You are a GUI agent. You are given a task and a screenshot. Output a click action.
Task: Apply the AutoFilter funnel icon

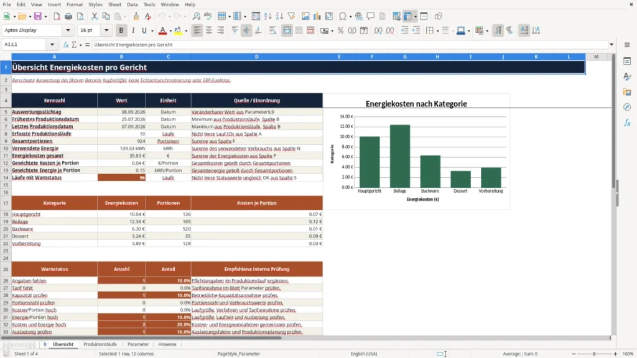pos(291,16)
